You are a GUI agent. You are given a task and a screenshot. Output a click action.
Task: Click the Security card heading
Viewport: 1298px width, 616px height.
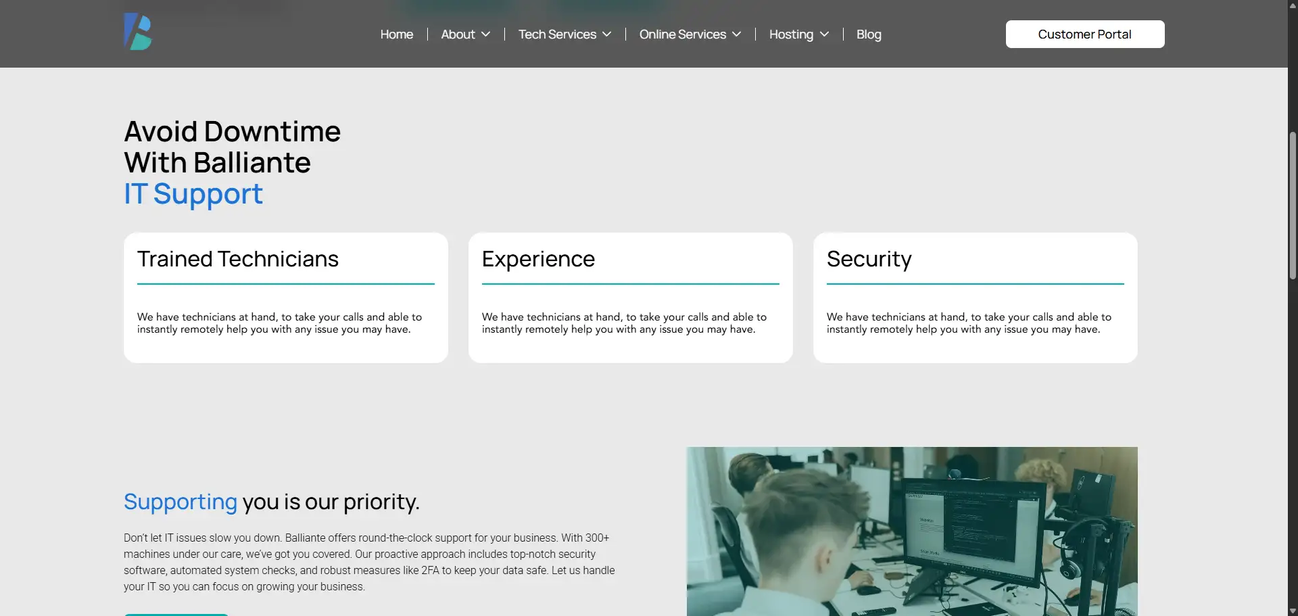click(x=869, y=259)
